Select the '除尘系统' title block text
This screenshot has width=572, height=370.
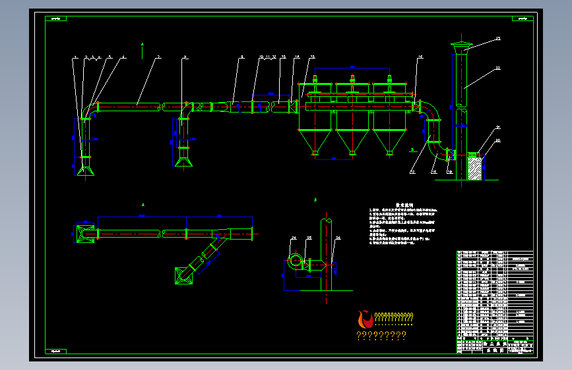495,344
